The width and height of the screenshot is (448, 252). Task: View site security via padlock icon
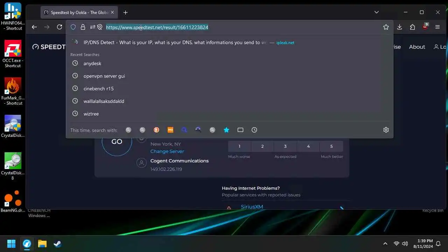pos(83,27)
